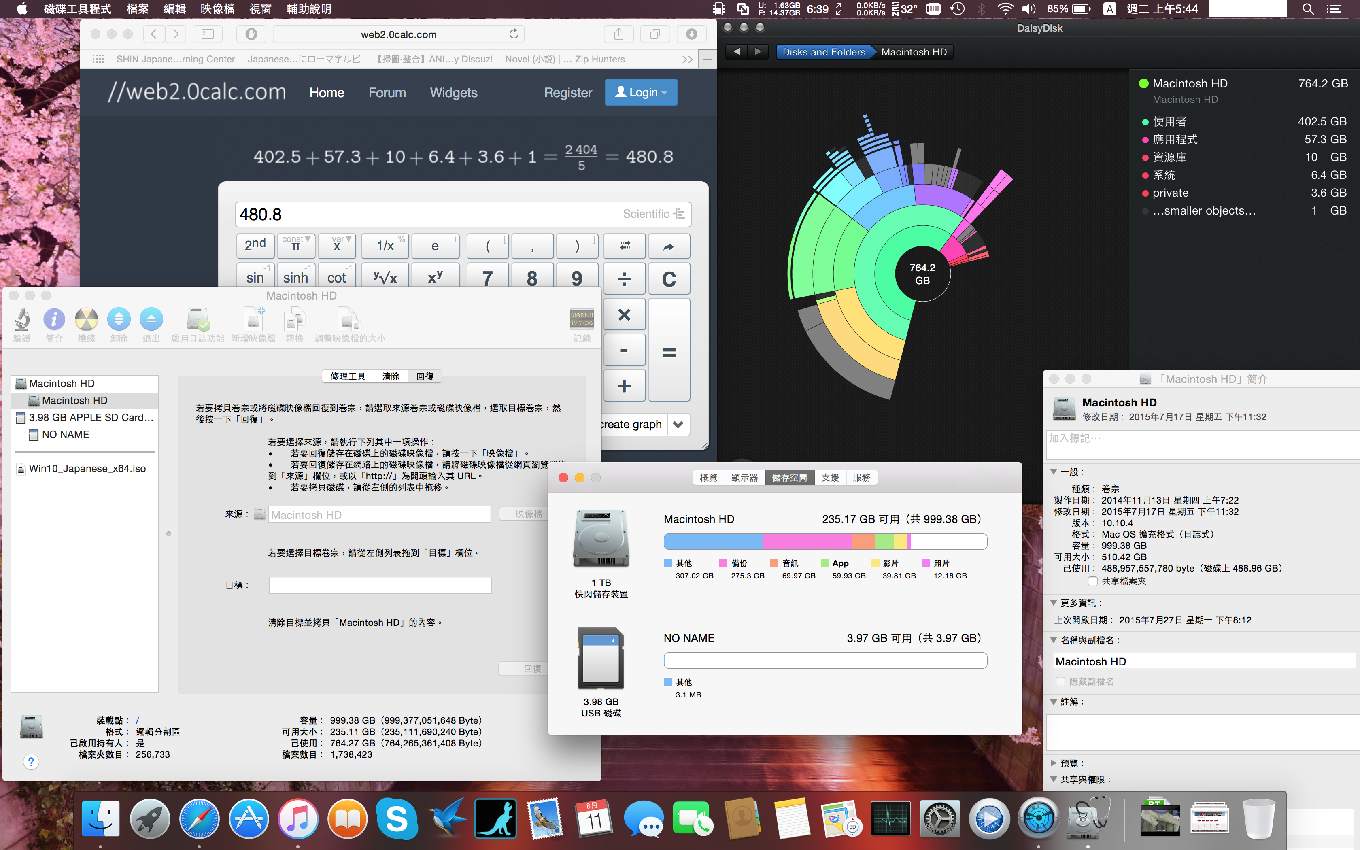
Task: Click the Verify microscope icon in Disk Utility
Action: 22,319
